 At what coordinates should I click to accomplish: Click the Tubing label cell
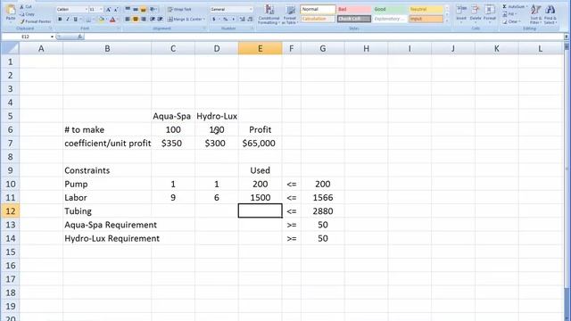click(107, 211)
